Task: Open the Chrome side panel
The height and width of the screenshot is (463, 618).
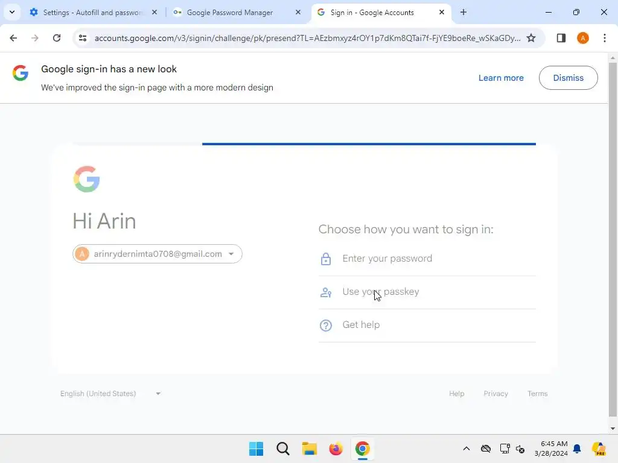Action: pos(561,38)
